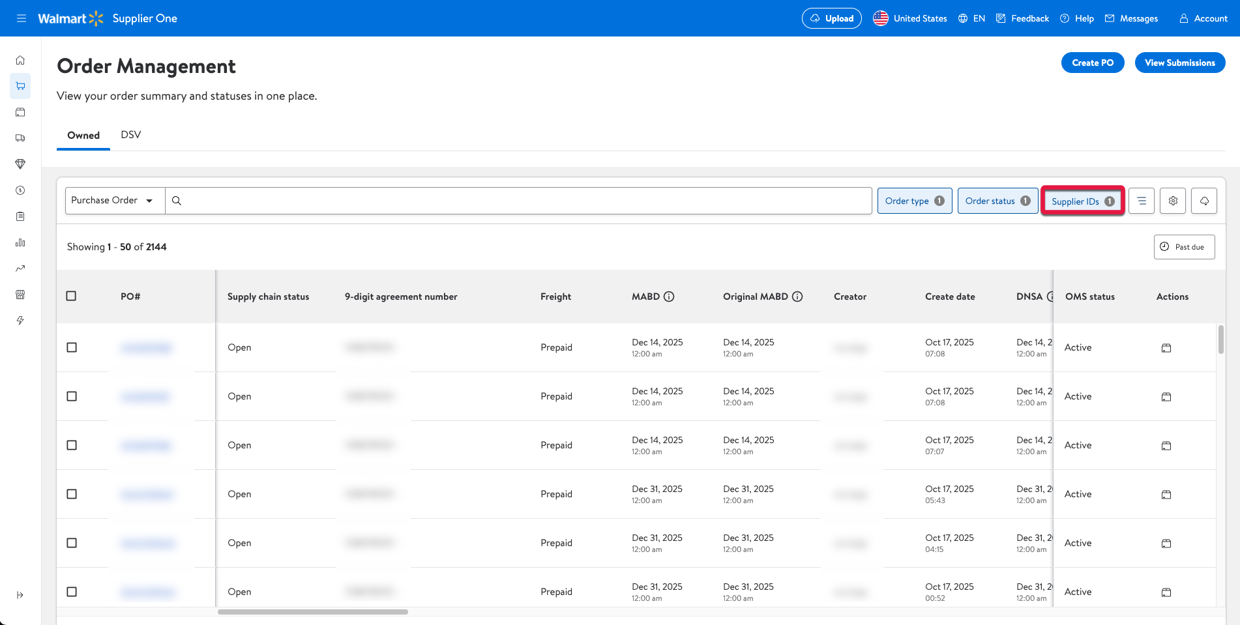Image resolution: width=1240 pixels, height=625 pixels.
Task: Open the Supplier IDs filter dropdown
Action: coord(1082,201)
